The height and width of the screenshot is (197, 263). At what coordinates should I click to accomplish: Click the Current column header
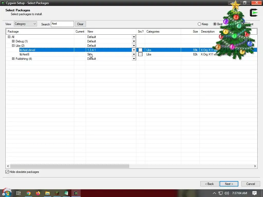click(80, 32)
